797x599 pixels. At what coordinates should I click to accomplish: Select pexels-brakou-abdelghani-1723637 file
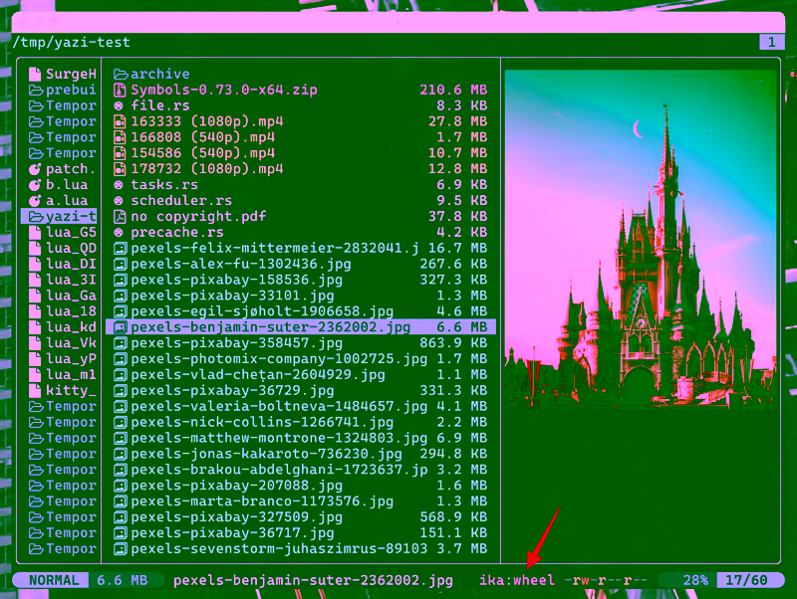click(301, 469)
